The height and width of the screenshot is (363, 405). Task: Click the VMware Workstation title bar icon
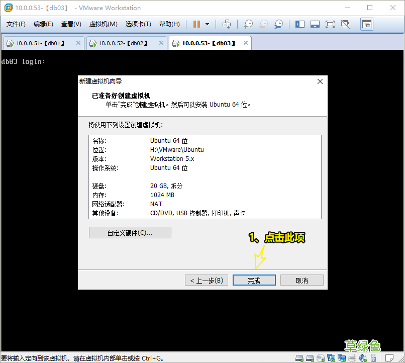[x=8, y=8]
